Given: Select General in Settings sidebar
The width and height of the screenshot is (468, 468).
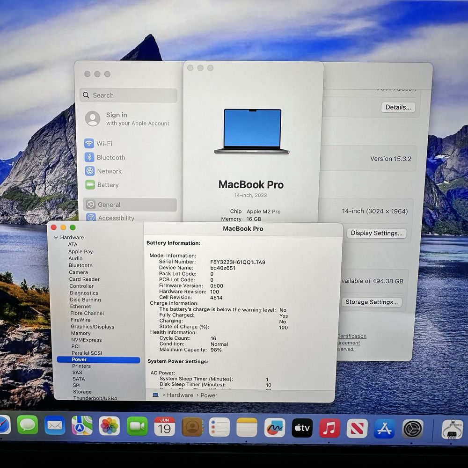Looking at the screenshot, I should (x=130, y=205).
